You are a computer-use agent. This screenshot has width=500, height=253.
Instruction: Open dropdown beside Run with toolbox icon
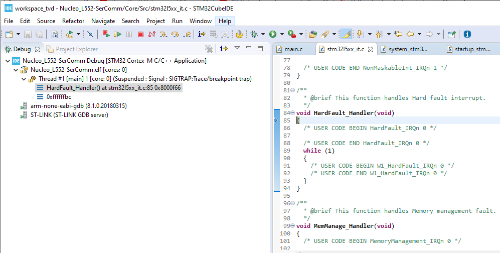pos(301,34)
